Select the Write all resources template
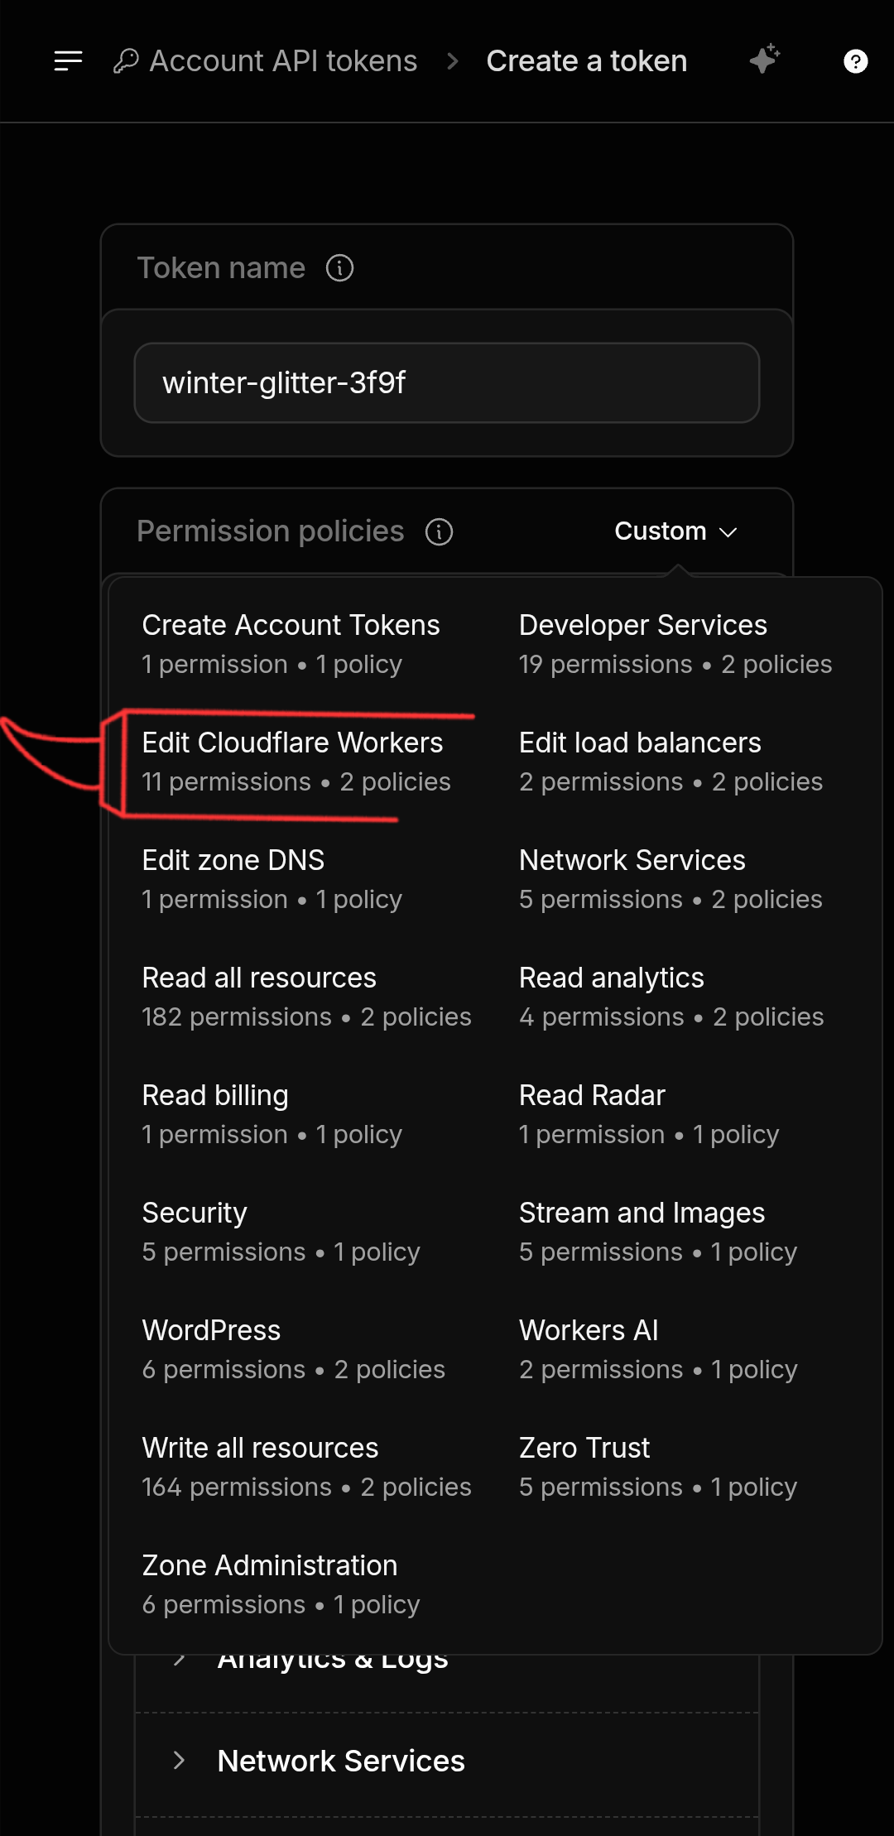 pos(306,1467)
